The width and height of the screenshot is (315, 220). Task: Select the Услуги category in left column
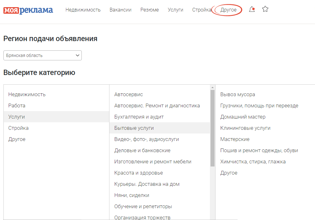[x=16, y=117]
